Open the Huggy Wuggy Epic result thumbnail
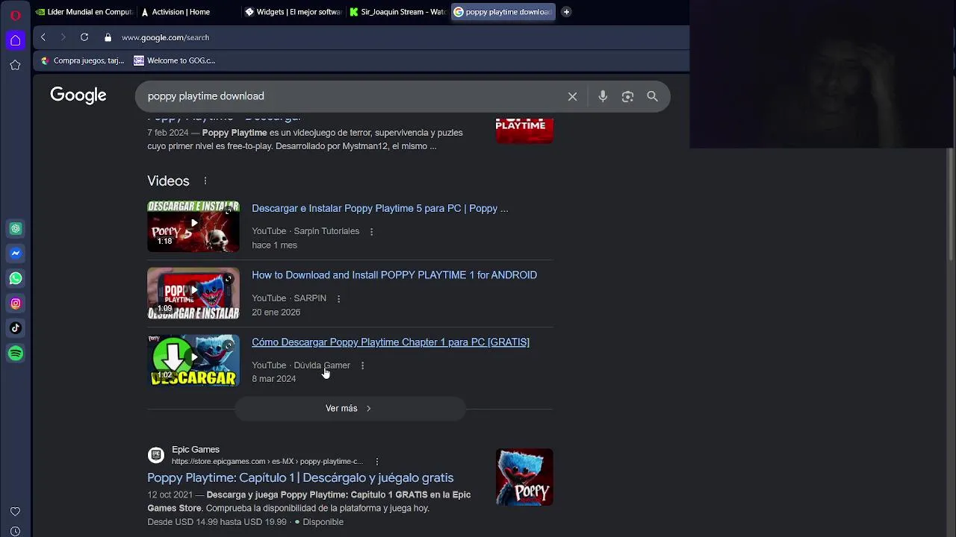 coord(524,477)
